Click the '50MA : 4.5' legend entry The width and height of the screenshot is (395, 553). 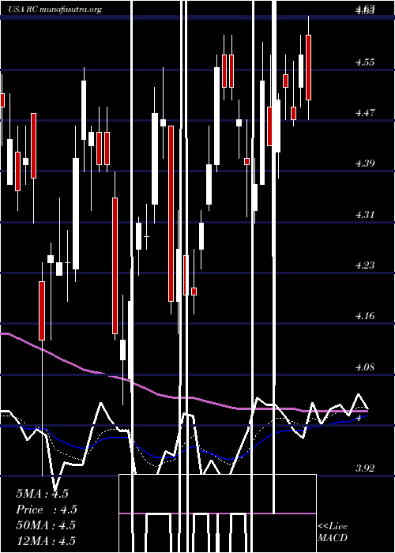tap(46, 525)
